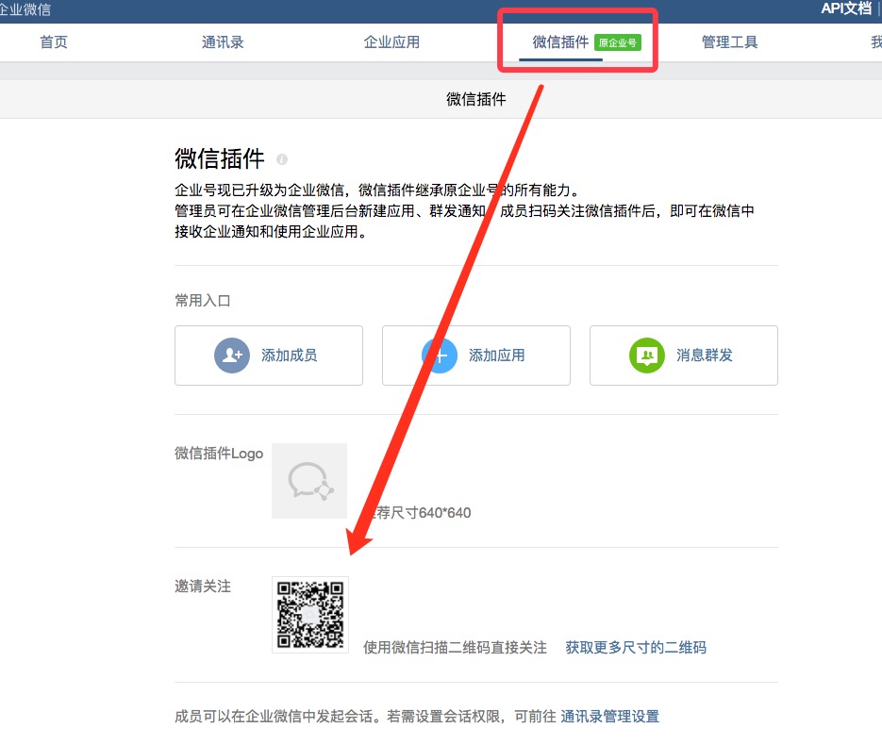
Task: Open 获取更多尺寸的二维码 link
Action: point(636,647)
